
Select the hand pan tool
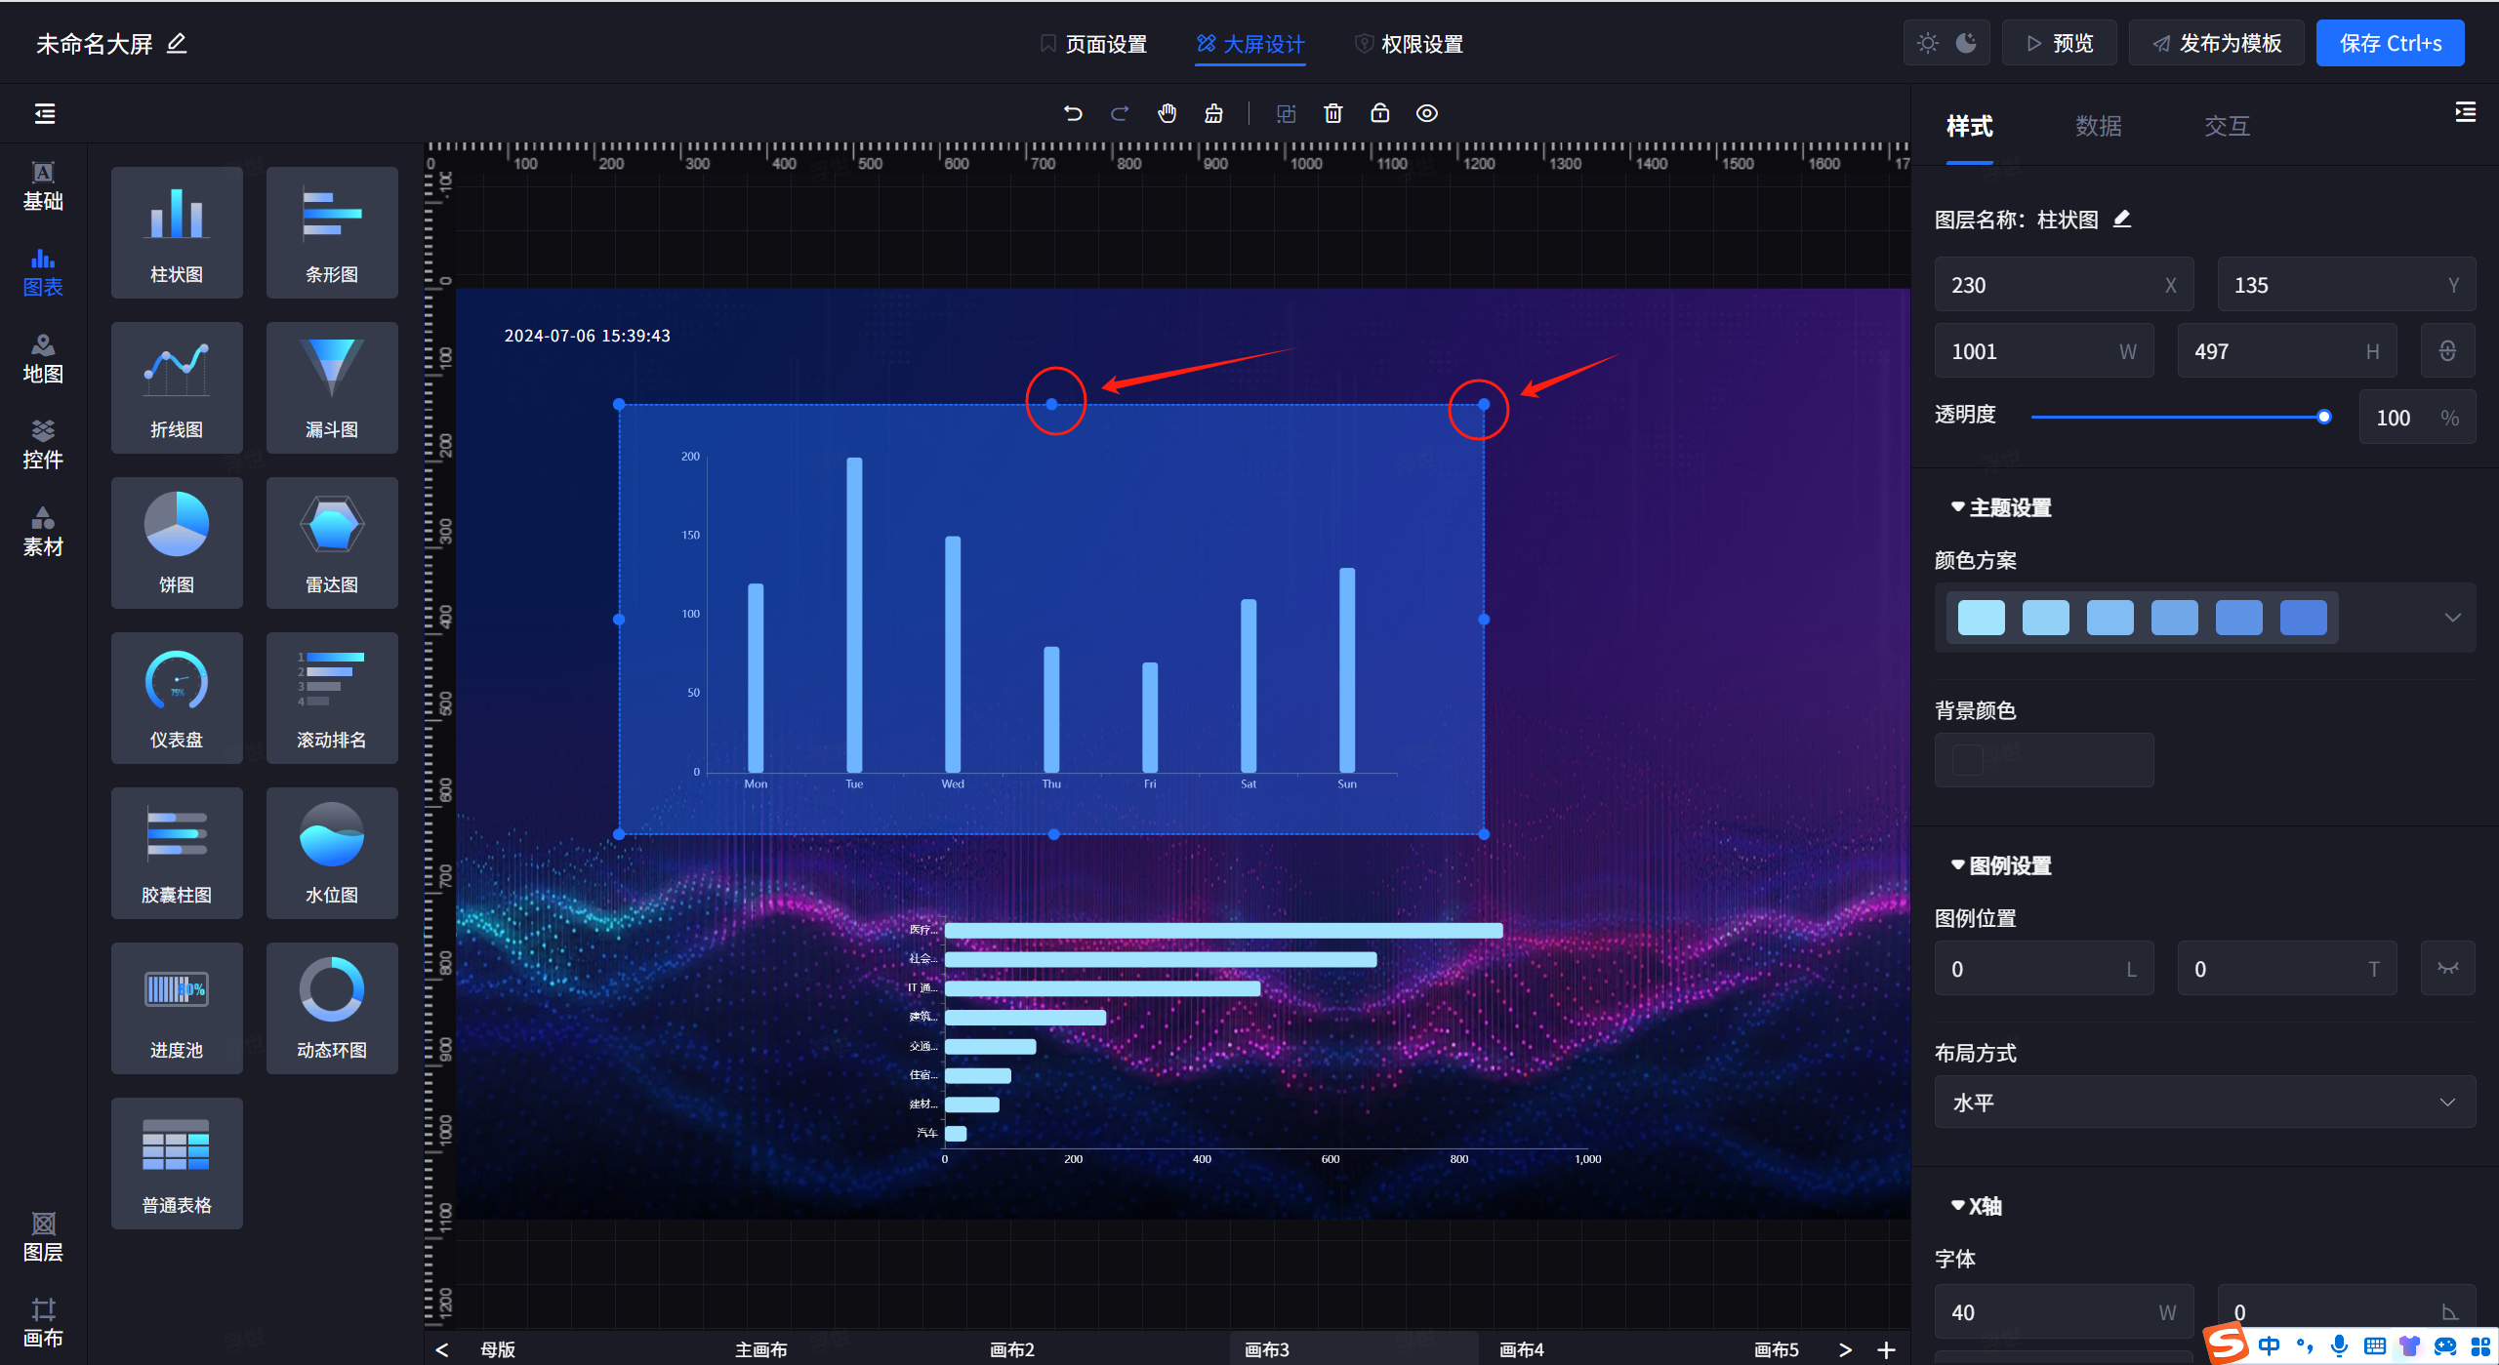click(1167, 113)
